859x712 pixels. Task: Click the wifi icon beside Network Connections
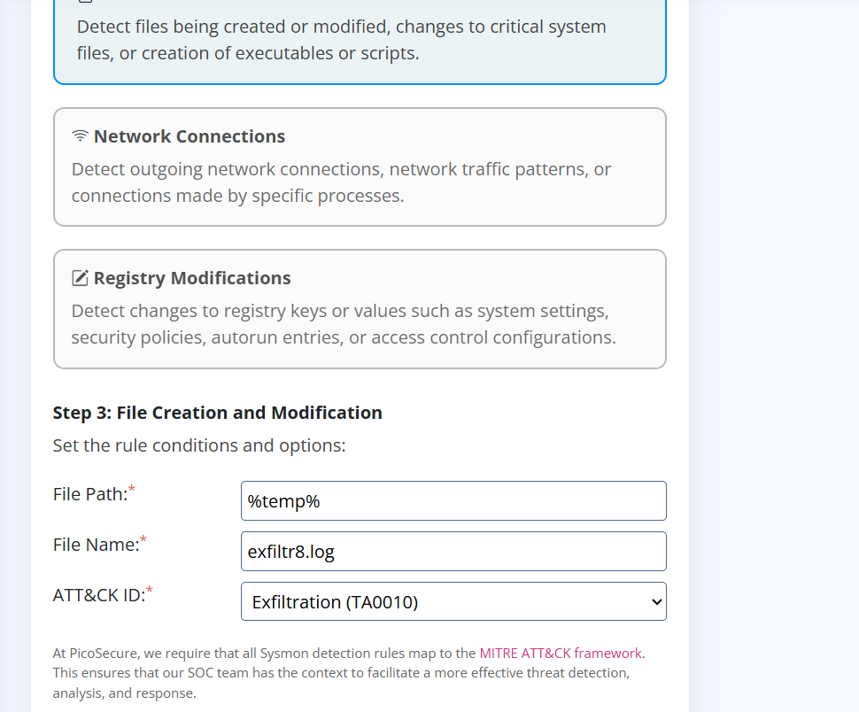tap(81, 136)
